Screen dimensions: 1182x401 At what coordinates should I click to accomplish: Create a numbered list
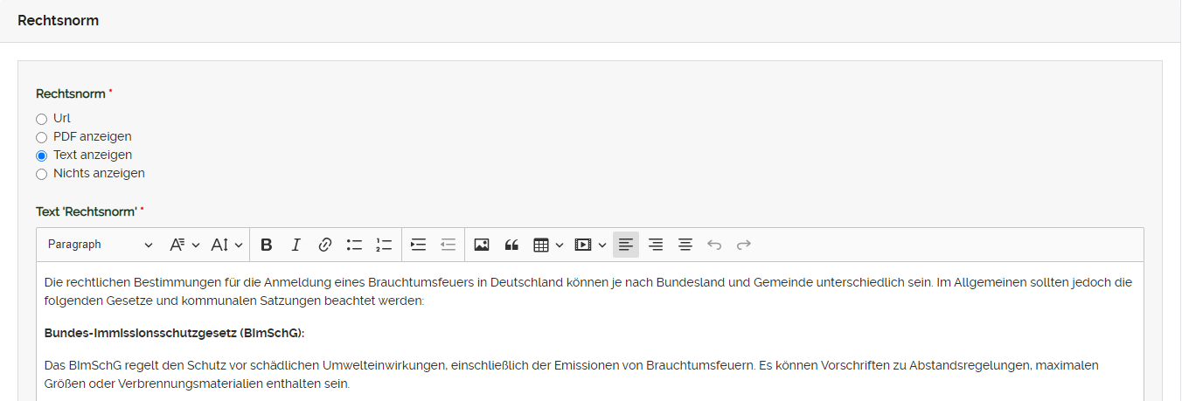point(383,245)
